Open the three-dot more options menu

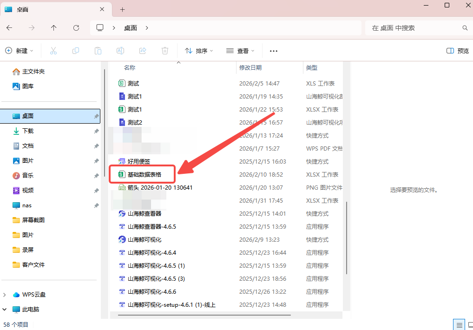coord(274,51)
